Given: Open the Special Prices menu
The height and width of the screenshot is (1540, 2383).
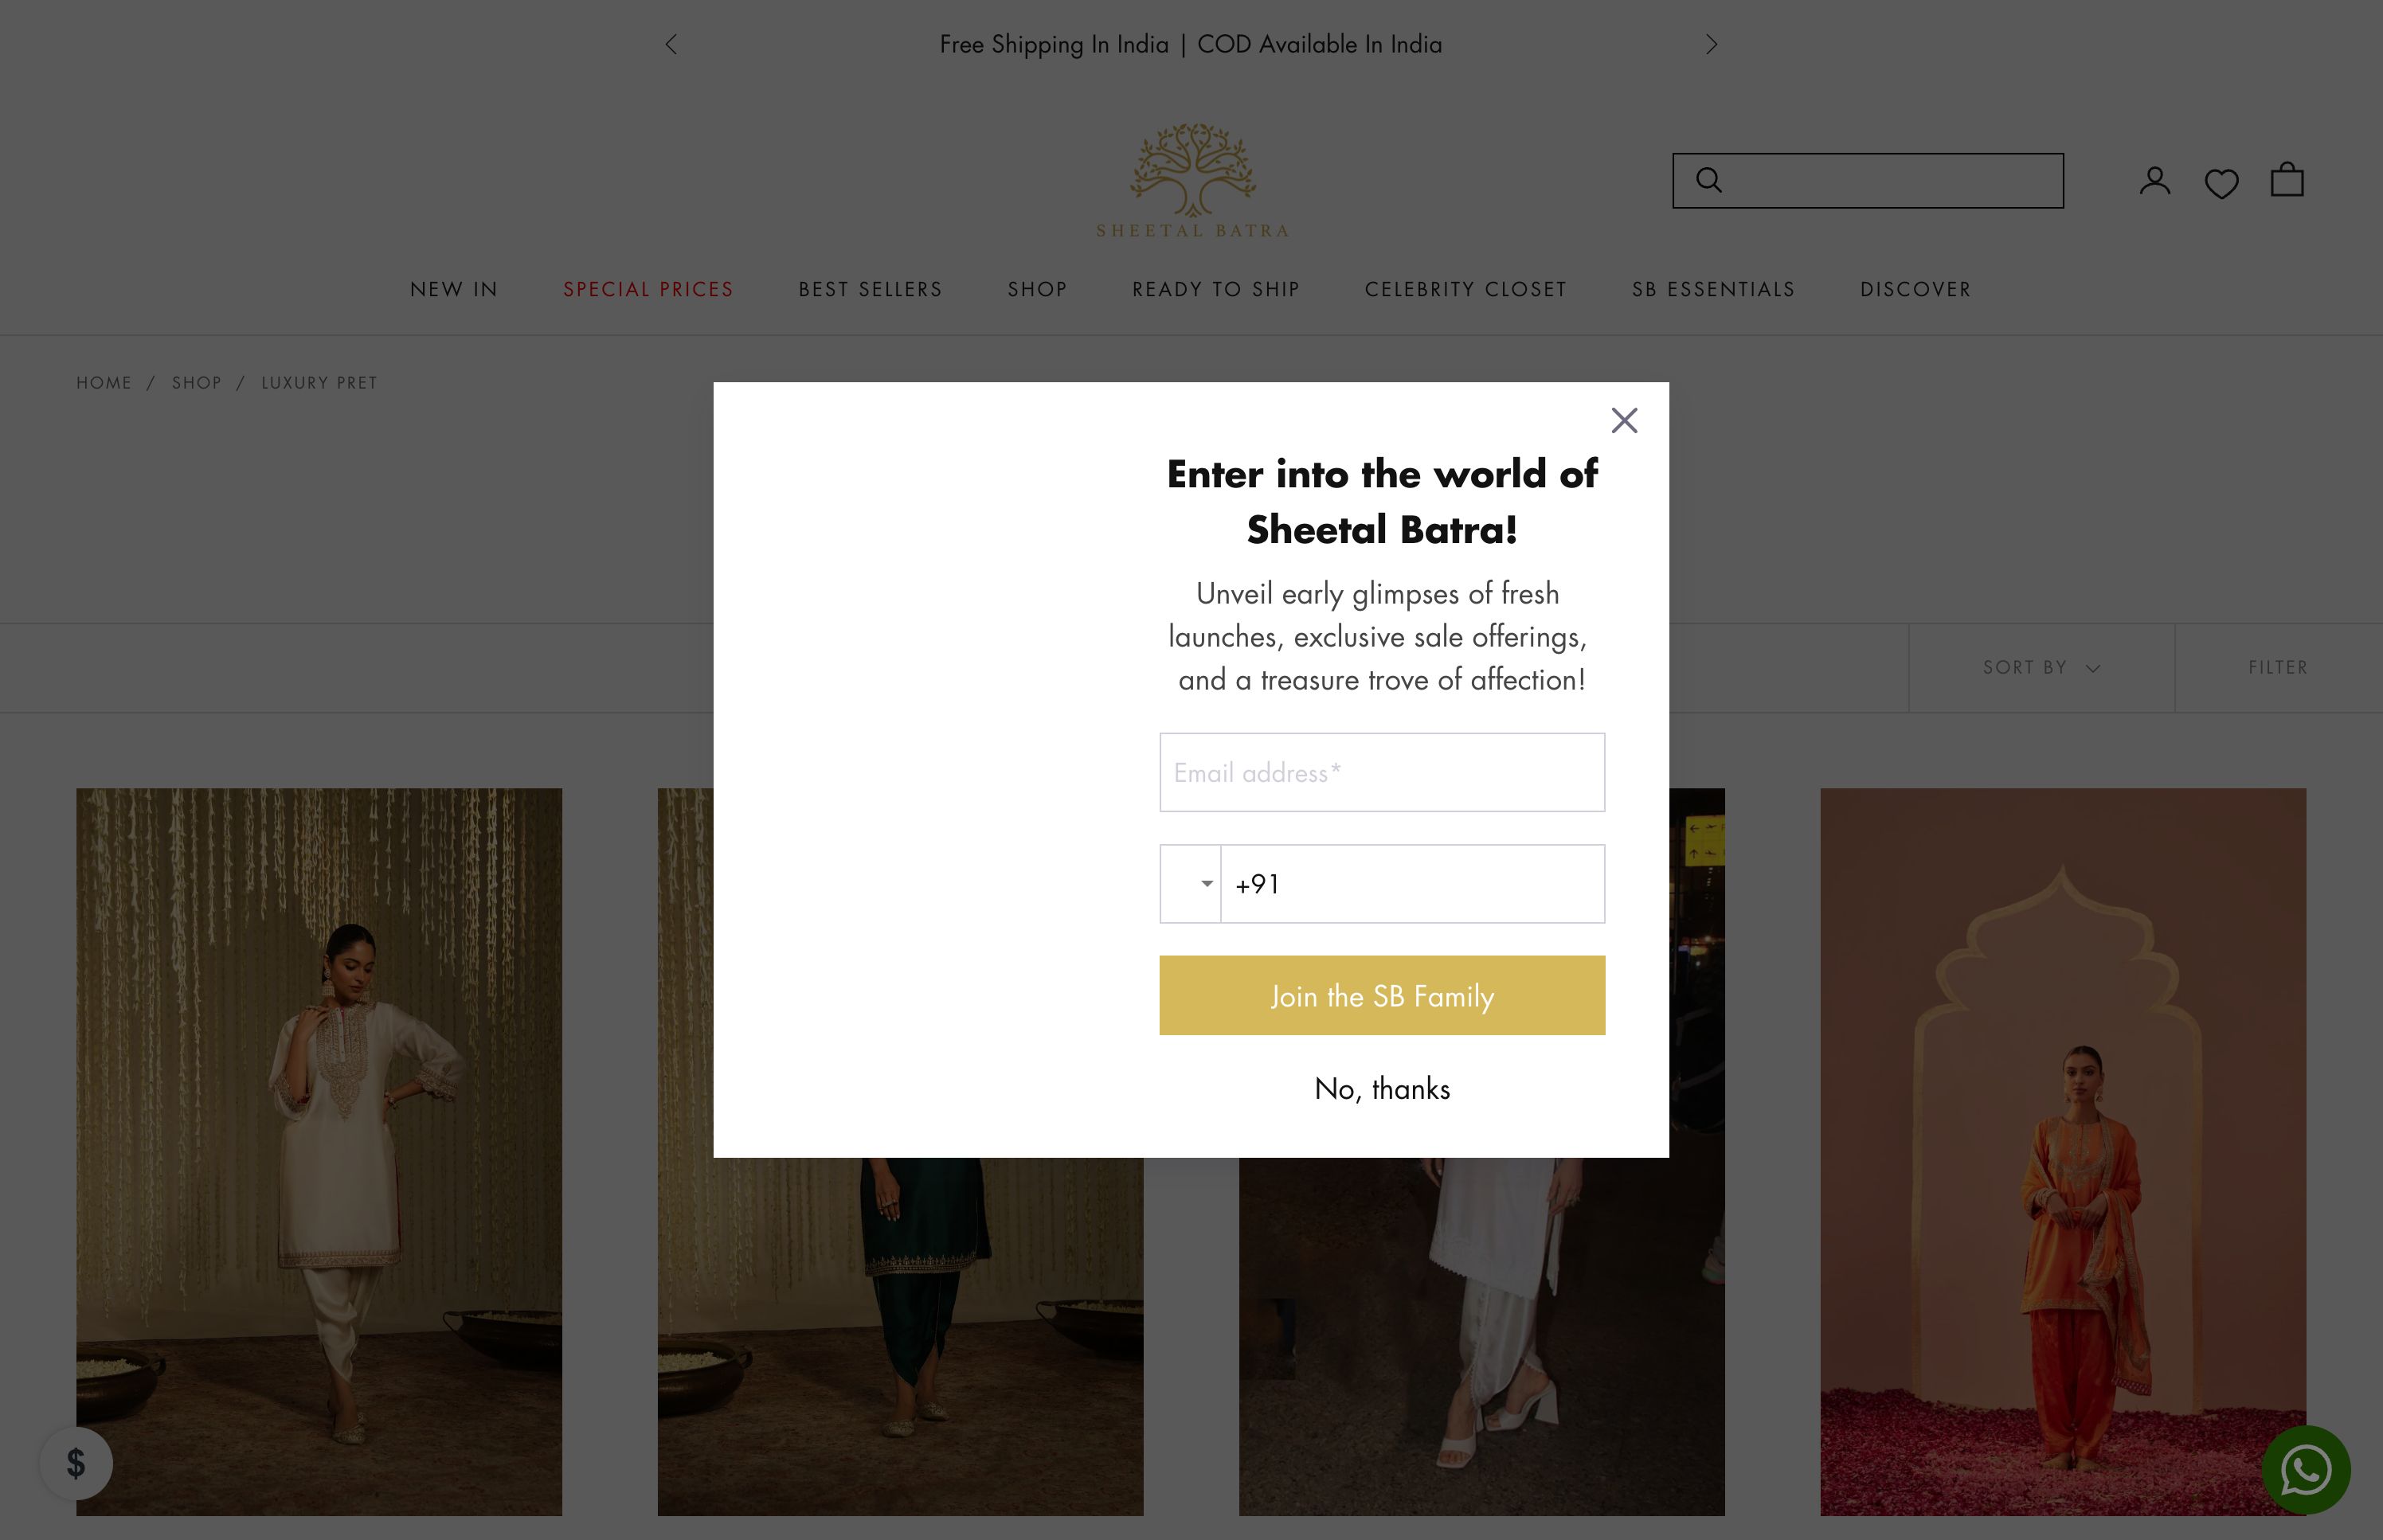Looking at the screenshot, I should (x=648, y=289).
